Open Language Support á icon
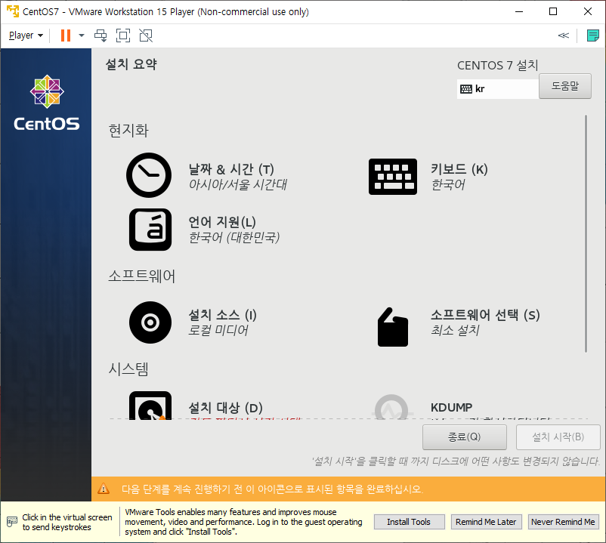Viewport: 606px width, 543px height. tap(150, 230)
